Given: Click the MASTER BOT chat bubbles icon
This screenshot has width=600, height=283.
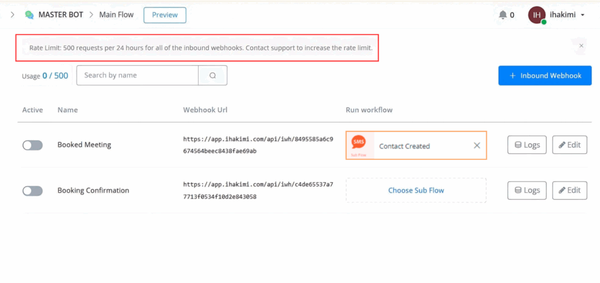Looking at the screenshot, I should click(x=29, y=15).
